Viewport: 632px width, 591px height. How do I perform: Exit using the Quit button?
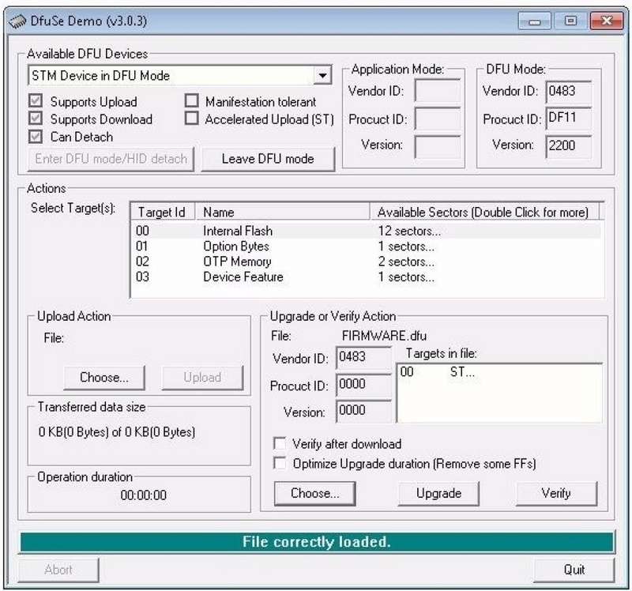click(x=574, y=570)
